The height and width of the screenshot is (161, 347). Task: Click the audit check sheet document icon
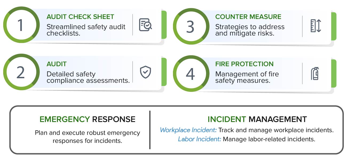145,25
